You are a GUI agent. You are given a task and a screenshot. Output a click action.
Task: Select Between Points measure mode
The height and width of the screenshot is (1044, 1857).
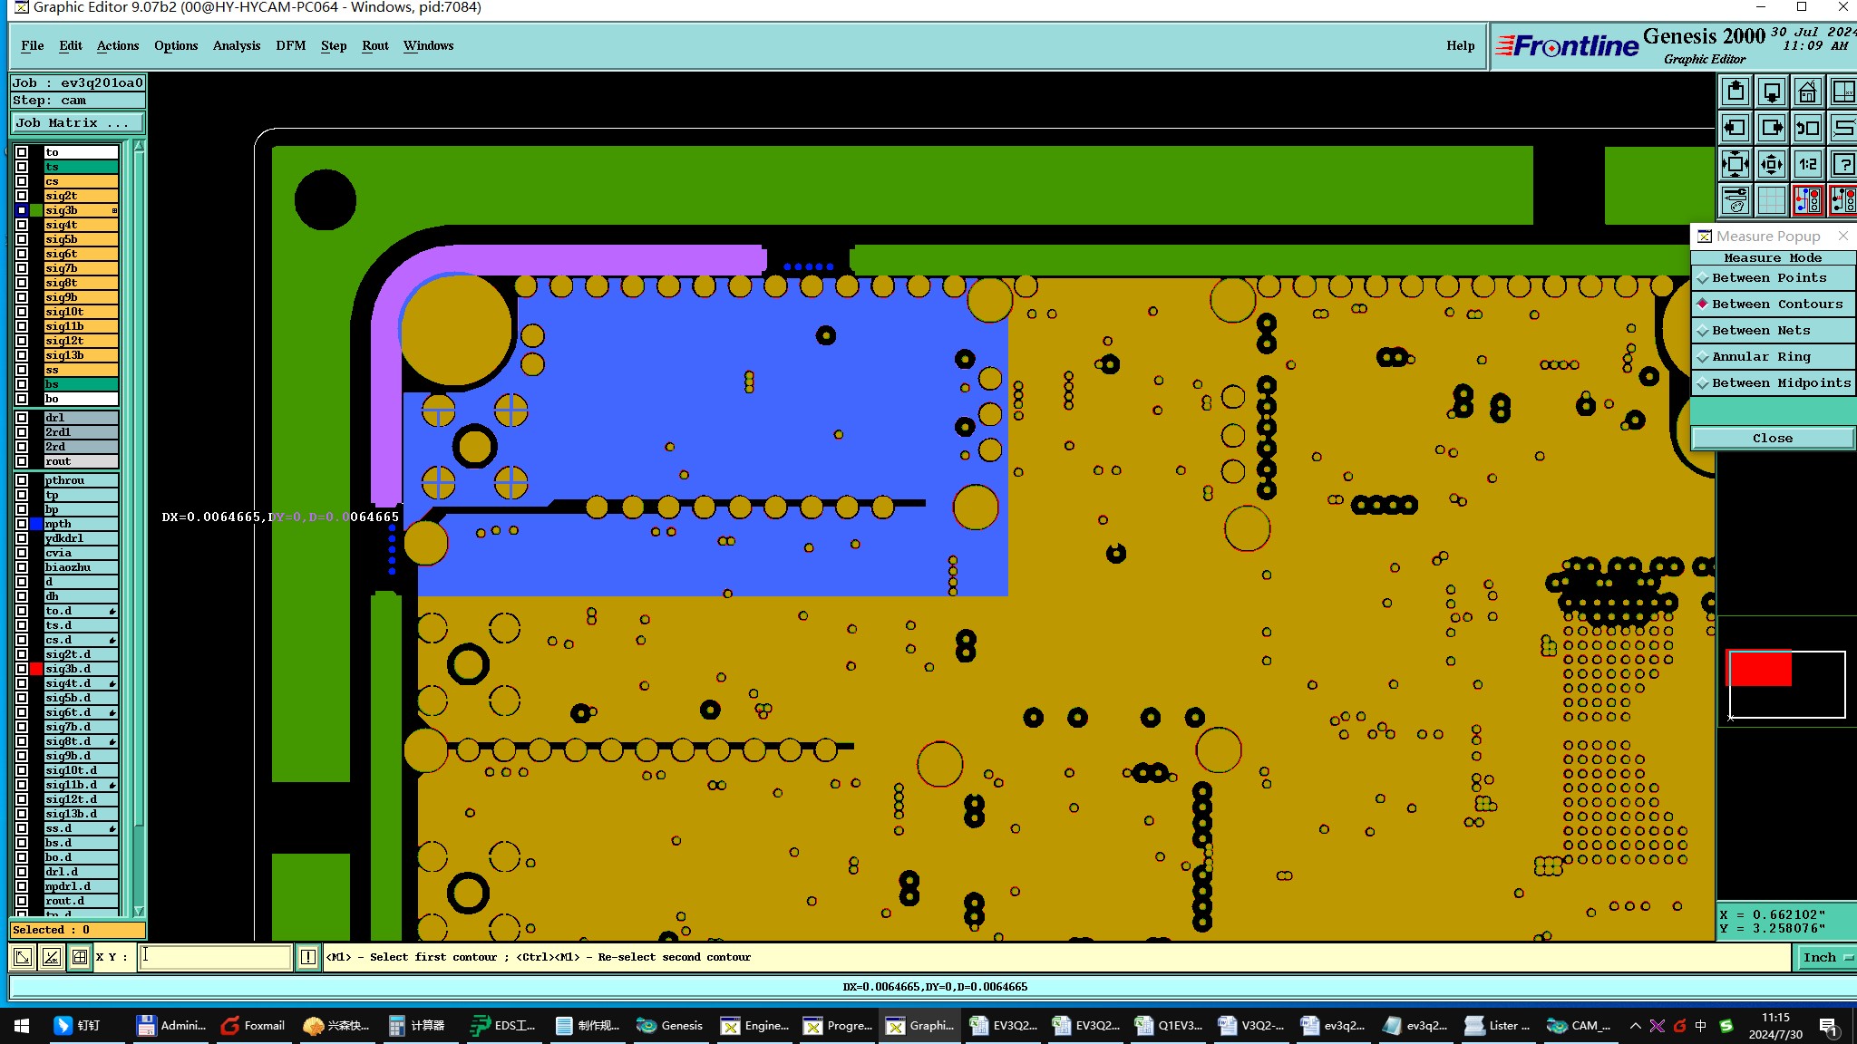[x=1768, y=278]
